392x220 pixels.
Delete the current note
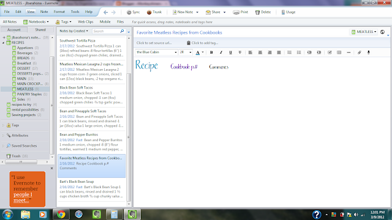click(263, 12)
